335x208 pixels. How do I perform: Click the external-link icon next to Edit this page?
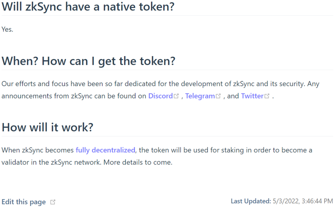[53, 202]
